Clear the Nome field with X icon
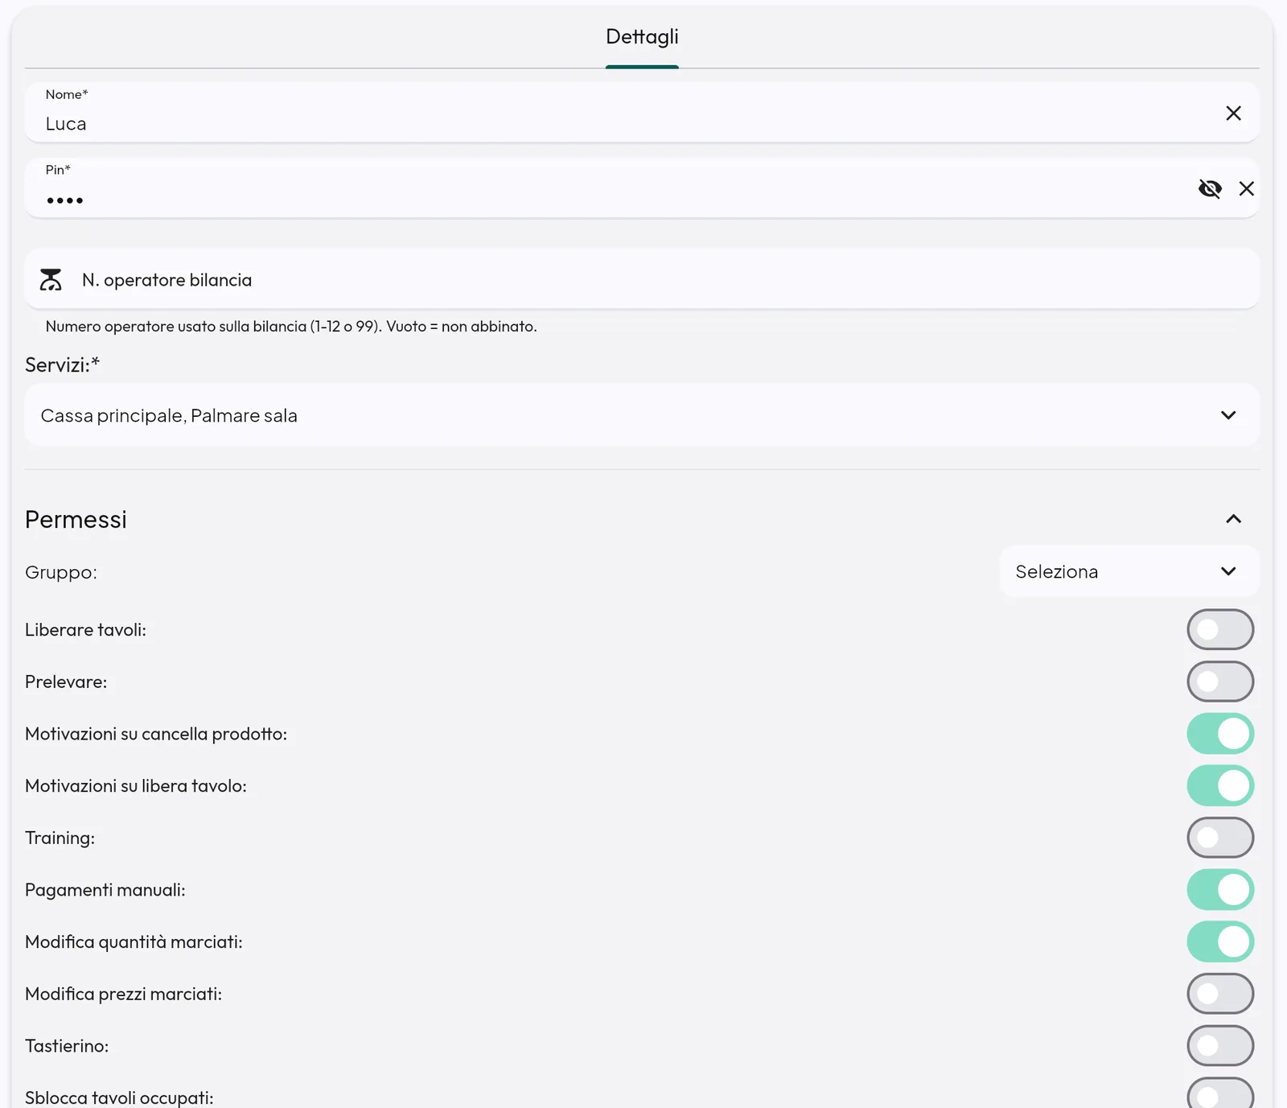The width and height of the screenshot is (1287, 1108). (1233, 113)
